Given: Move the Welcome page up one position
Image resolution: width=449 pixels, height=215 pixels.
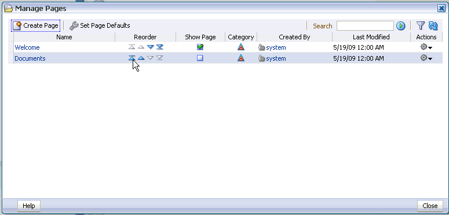Looking at the screenshot, I should click(141, 47).
